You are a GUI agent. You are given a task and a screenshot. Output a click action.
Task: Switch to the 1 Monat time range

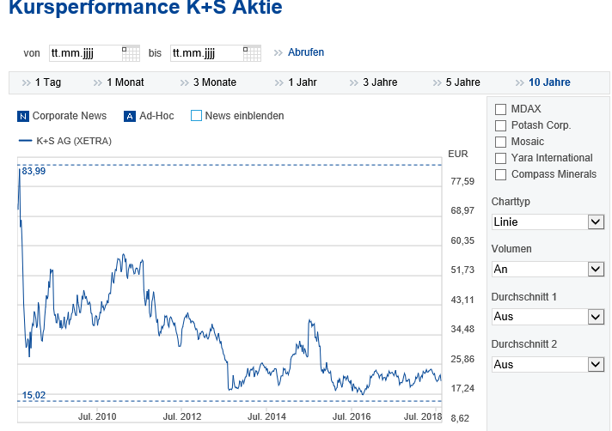(x=125, y=83)
